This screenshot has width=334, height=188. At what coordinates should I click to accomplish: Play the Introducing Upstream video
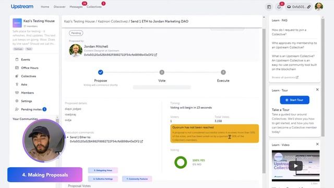(x=295, y=166)
